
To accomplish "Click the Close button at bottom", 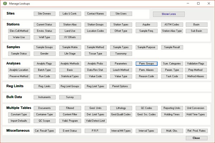I will tap(196, 138).
